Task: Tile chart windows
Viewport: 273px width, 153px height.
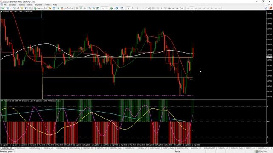Action: tap(98, 8)
